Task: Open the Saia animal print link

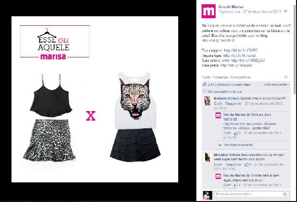Action: point(248,61)
